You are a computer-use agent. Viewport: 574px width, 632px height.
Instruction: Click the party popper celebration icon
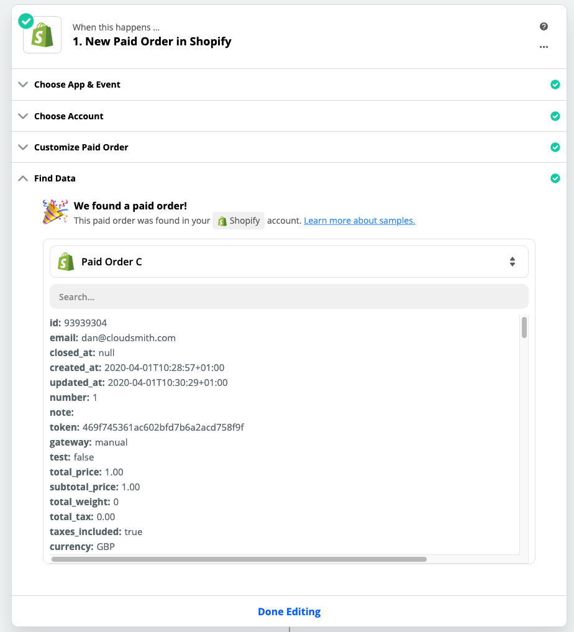[x=55, y=212]
